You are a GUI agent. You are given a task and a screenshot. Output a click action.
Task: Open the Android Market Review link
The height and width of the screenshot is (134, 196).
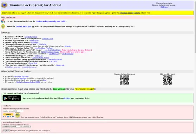[x=40, y=58]
